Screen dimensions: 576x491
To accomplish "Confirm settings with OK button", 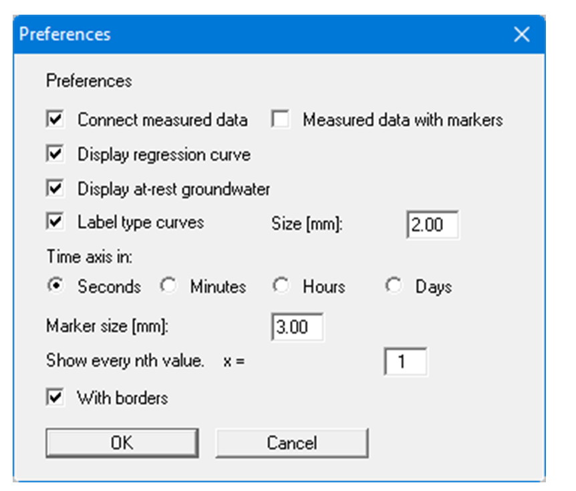I will click(122, 443).
